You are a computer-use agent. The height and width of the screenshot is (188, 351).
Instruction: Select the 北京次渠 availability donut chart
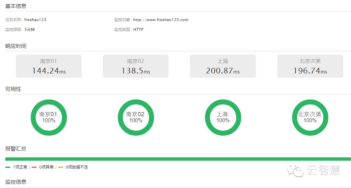pyautogui.click(x=310, y=118)
